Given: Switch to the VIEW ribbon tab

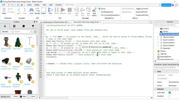Looking at the screenshot, I should (51, 5).
